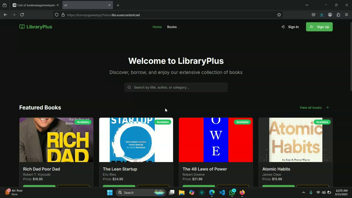Select The Lean Startup title
Screen dimensions: 352x198
[120, 169]
